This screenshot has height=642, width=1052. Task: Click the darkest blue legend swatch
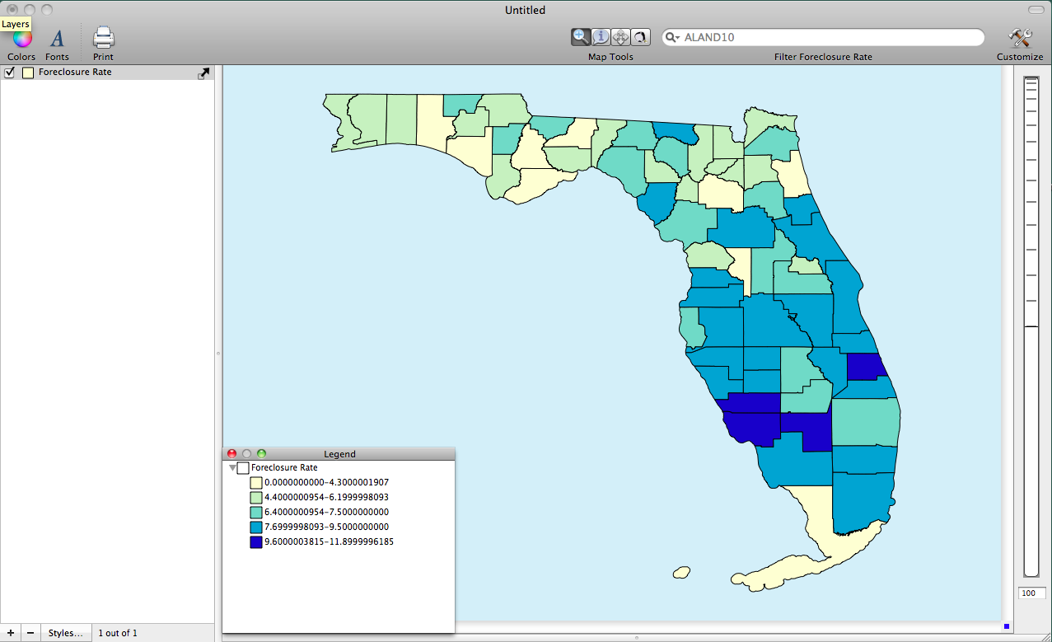pos(256,542)
